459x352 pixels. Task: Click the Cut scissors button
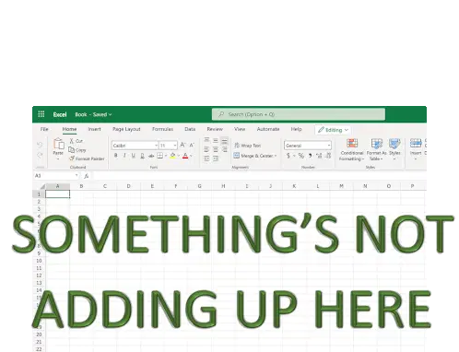pos(76,141)
